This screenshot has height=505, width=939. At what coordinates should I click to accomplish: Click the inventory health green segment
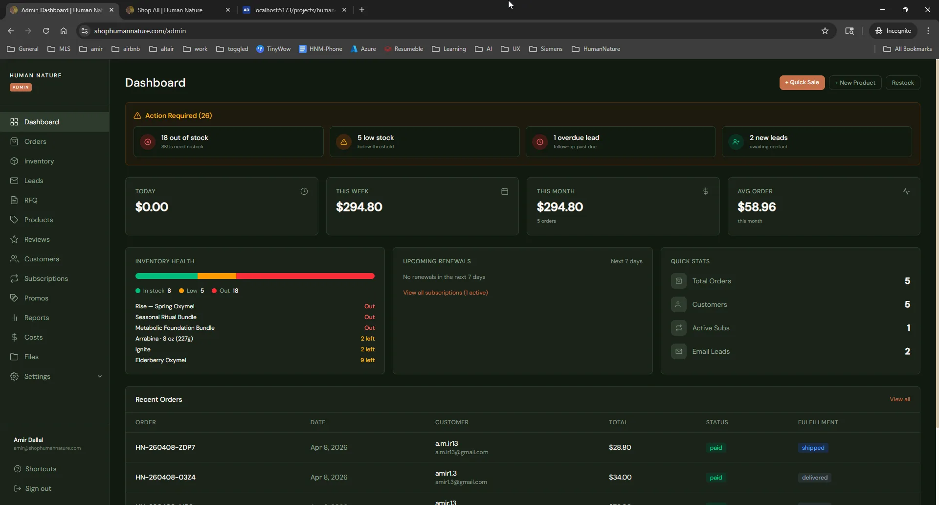click(166, 276)
